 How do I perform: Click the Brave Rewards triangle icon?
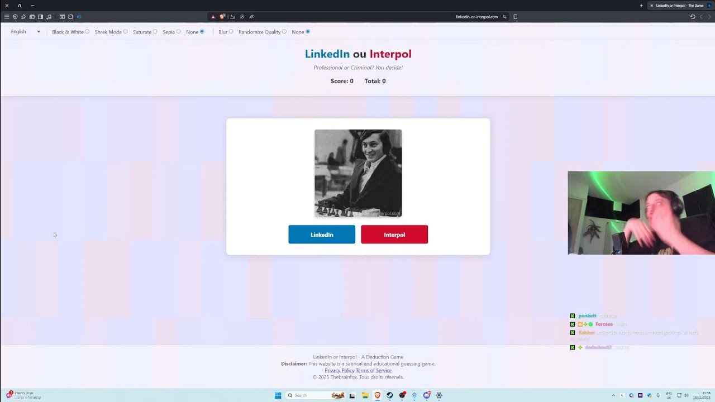(213, 17)
